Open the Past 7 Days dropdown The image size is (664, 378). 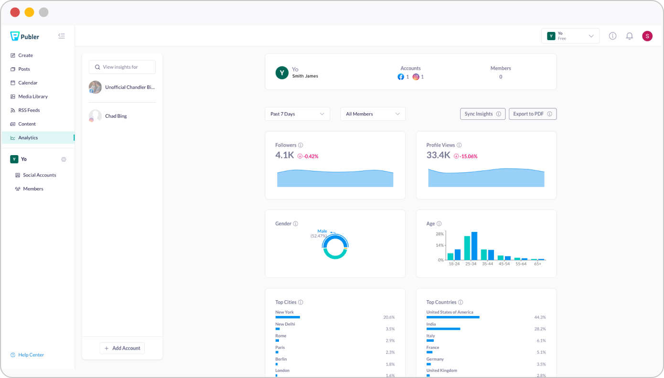point(297,114)
